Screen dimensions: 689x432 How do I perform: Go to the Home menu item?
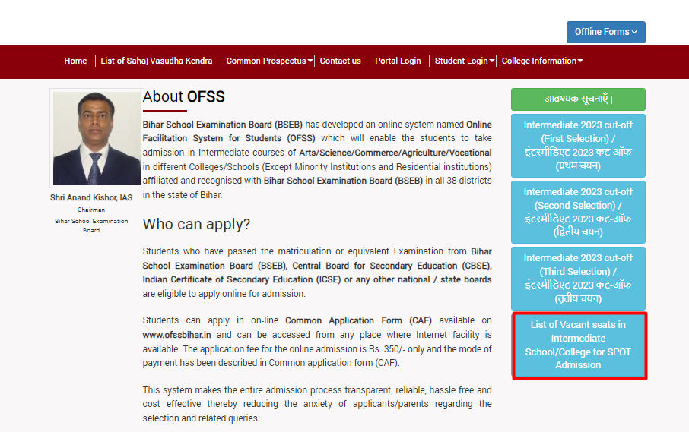(x=75, y=61)
